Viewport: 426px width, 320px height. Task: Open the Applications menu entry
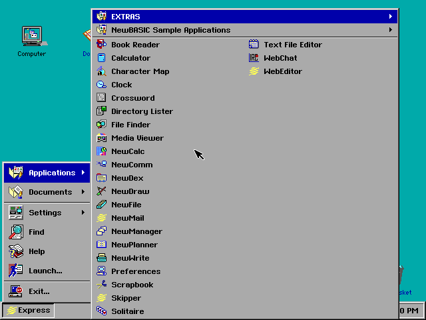pyautogui.click(x=47, y=173)
